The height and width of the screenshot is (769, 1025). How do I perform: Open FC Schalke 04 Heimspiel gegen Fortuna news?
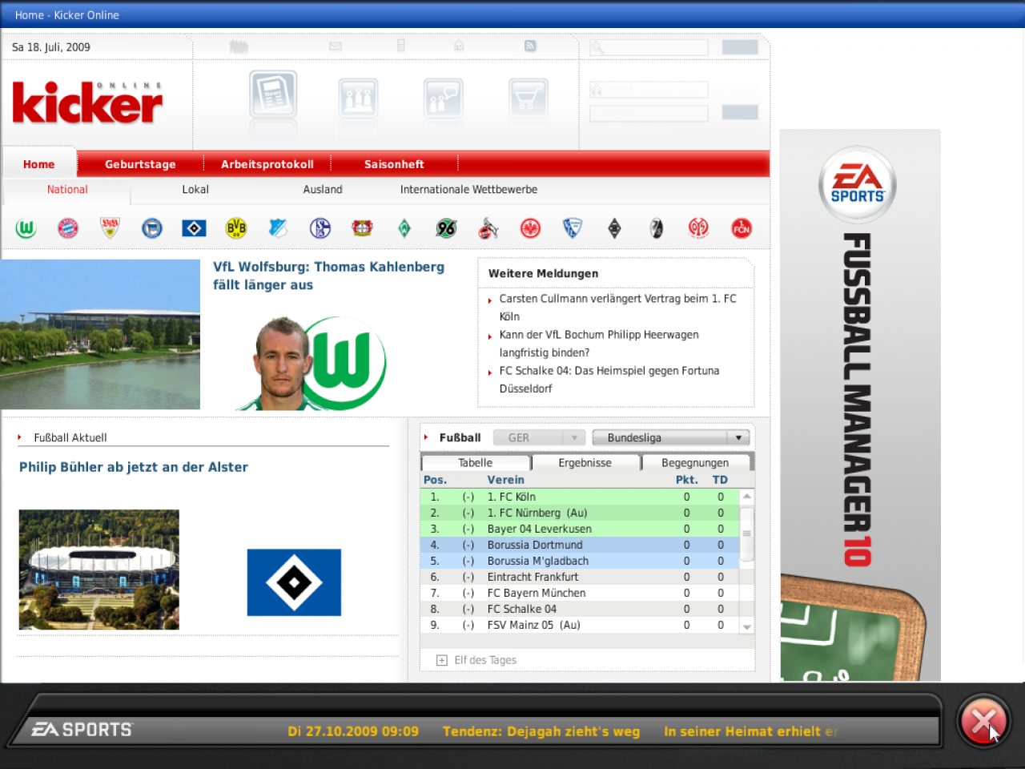[609, 380]
